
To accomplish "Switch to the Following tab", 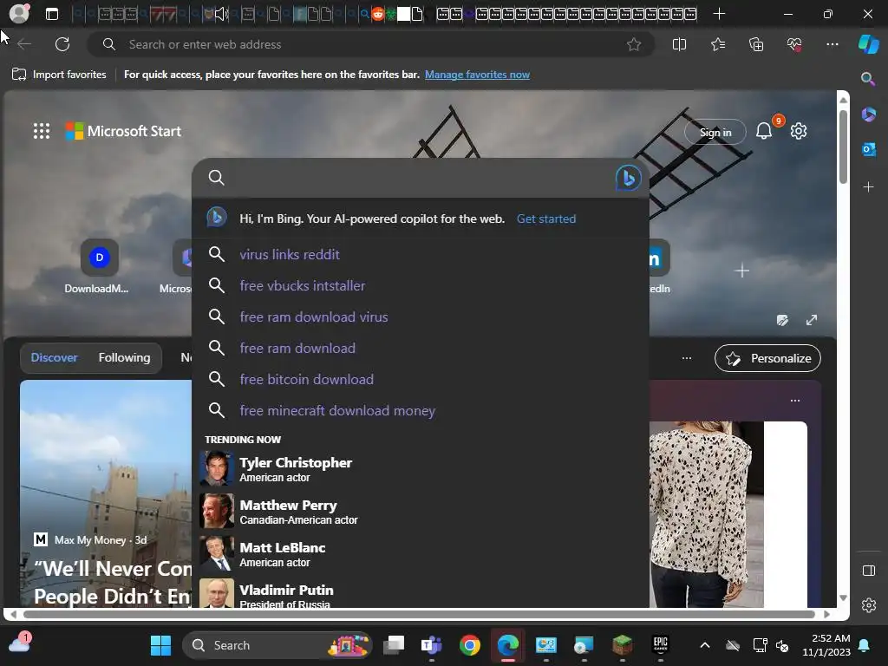I will pyautogui.click(x=124, y=357).
